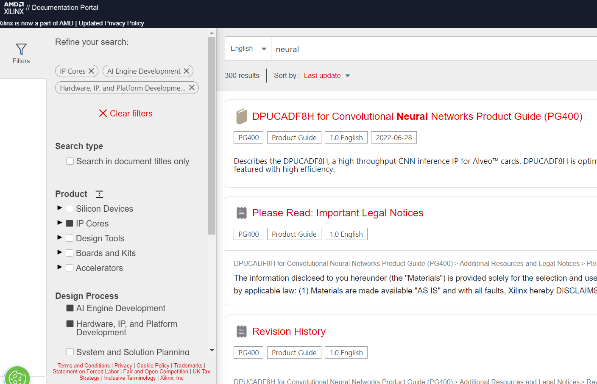This screenshot has height=384, width=597.
Task: Click the Clear filters X icon
Action: tap(103, 113)
